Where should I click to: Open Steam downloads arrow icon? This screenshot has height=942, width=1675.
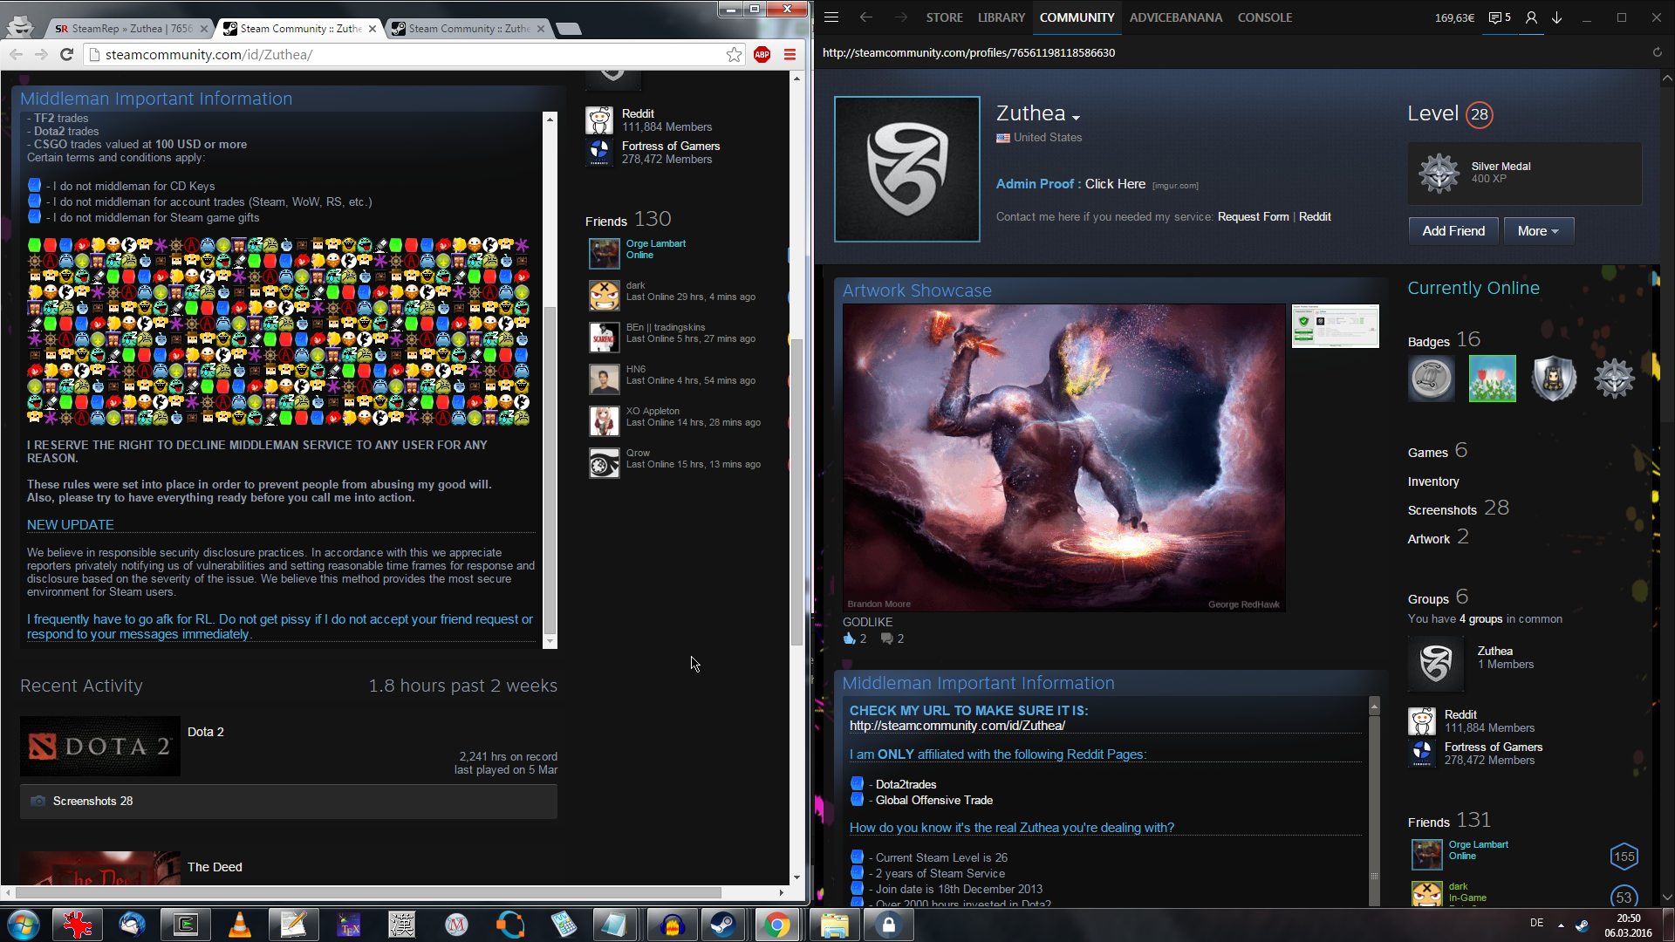point(1556,17)
